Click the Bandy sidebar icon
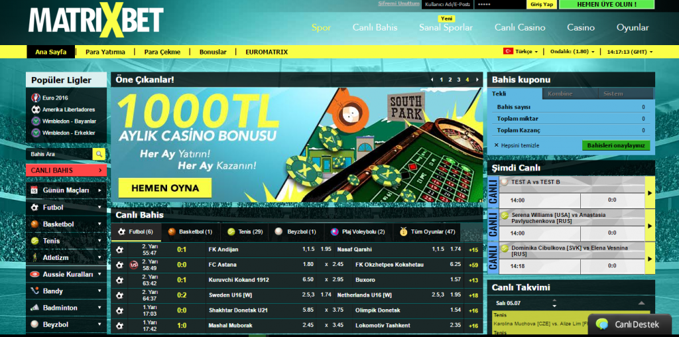The width and height of the screenshot is (679, 337). (x=34, y=291)
